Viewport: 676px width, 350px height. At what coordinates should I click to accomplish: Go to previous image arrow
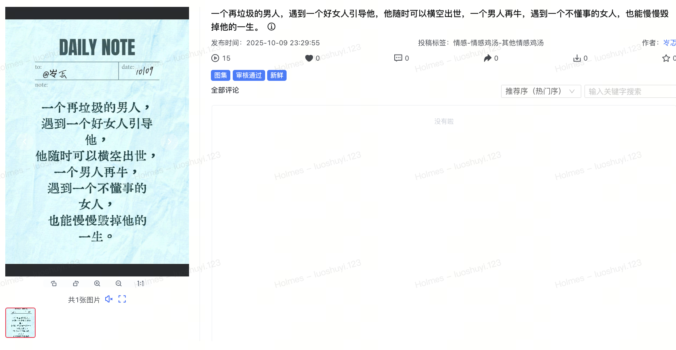click(25, 141)
